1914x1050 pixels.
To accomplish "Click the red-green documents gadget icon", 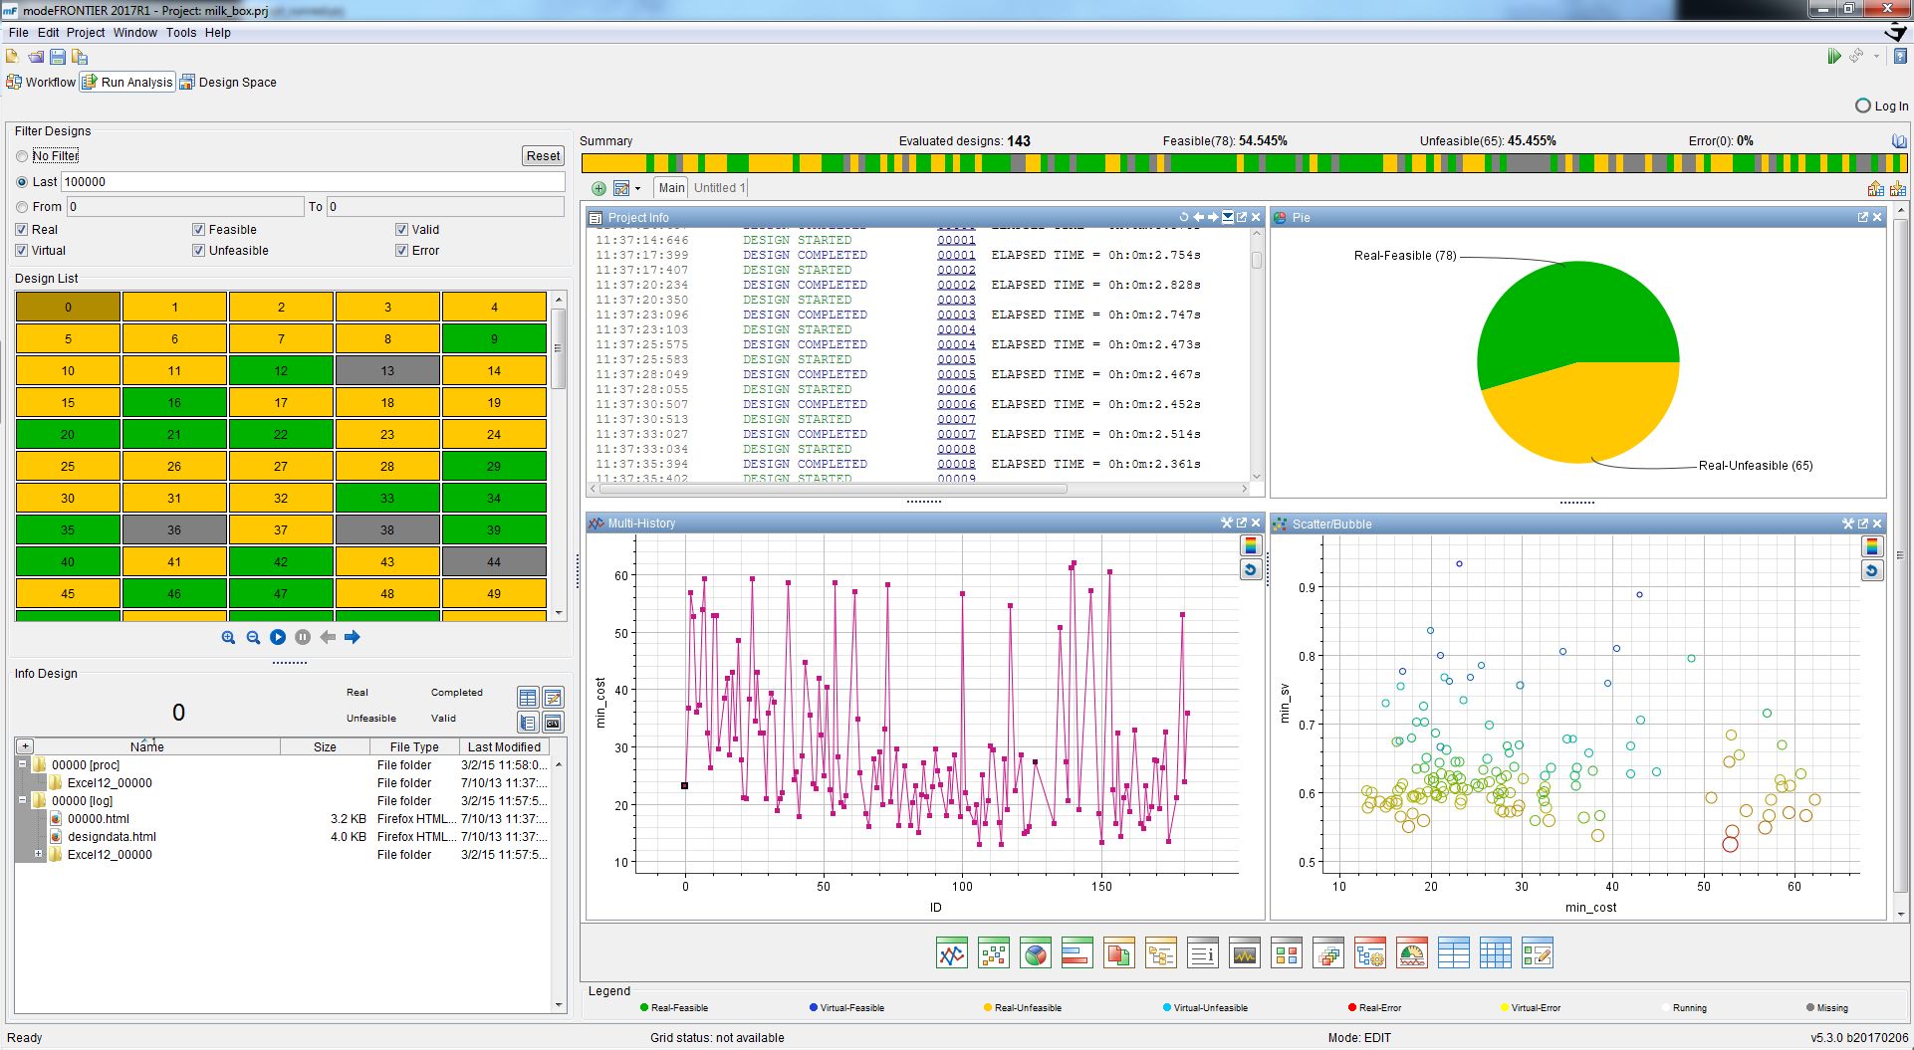I will point(1119,953).
